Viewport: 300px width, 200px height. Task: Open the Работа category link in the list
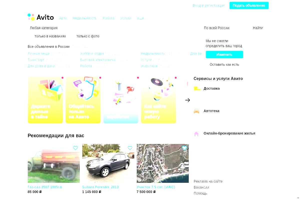(86, 66)
